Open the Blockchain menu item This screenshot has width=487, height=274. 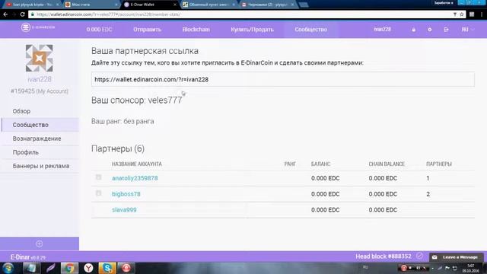[196, 30]
